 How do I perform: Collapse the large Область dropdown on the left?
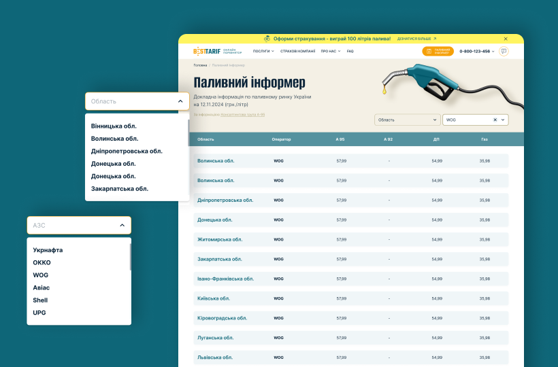(x=180, y=101)
